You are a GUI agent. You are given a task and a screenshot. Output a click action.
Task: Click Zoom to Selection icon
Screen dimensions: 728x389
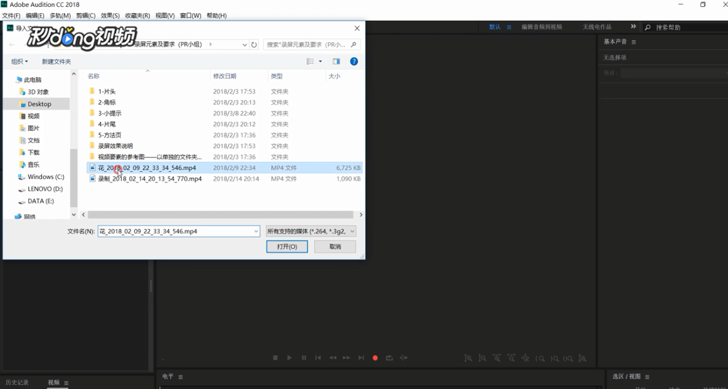[x=569, y=358]
